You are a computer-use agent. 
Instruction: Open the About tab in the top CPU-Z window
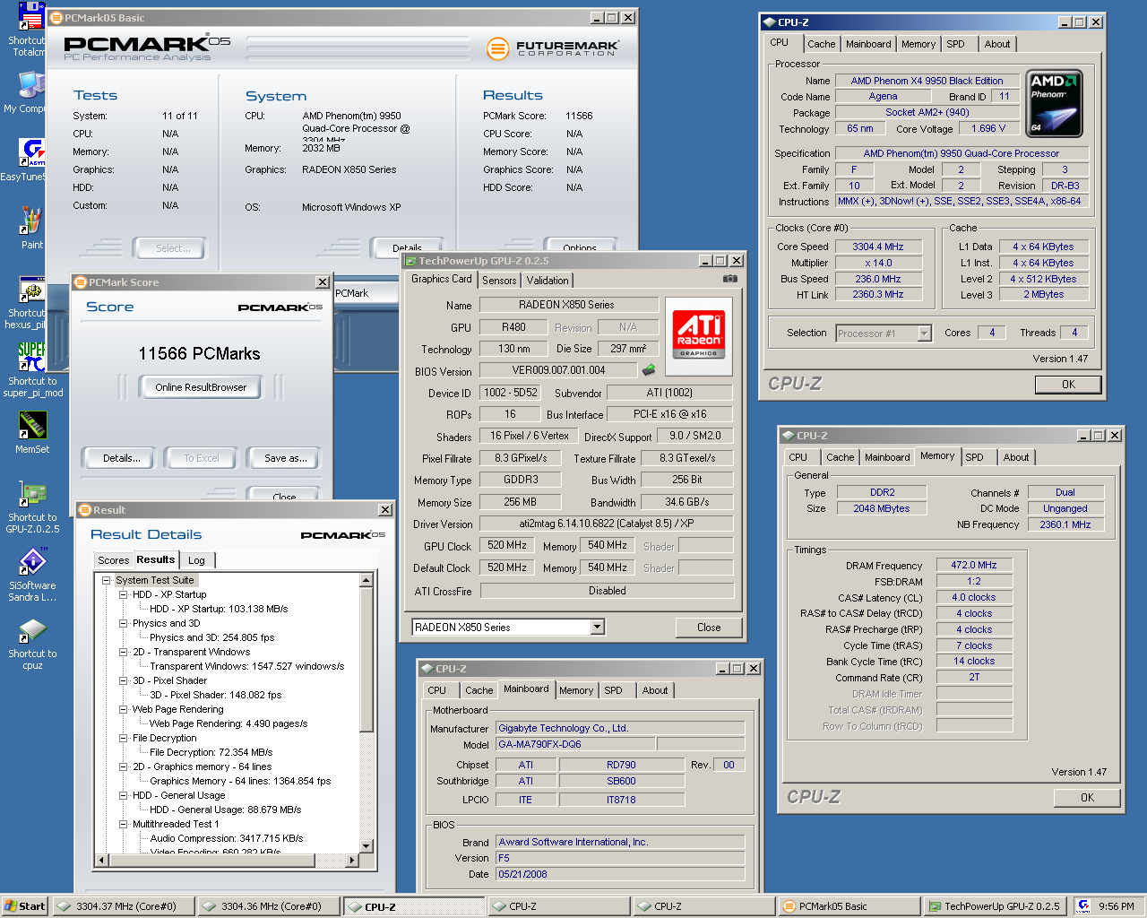[996, 44]
